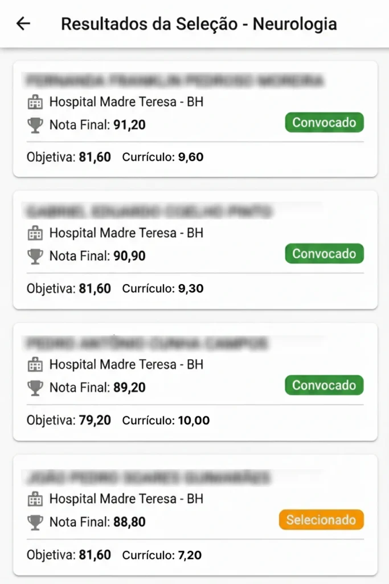Click Convocado badge on the 91,20 card
Image resolution: width=389 pixels, height=584 pixels.
(324, 123)
